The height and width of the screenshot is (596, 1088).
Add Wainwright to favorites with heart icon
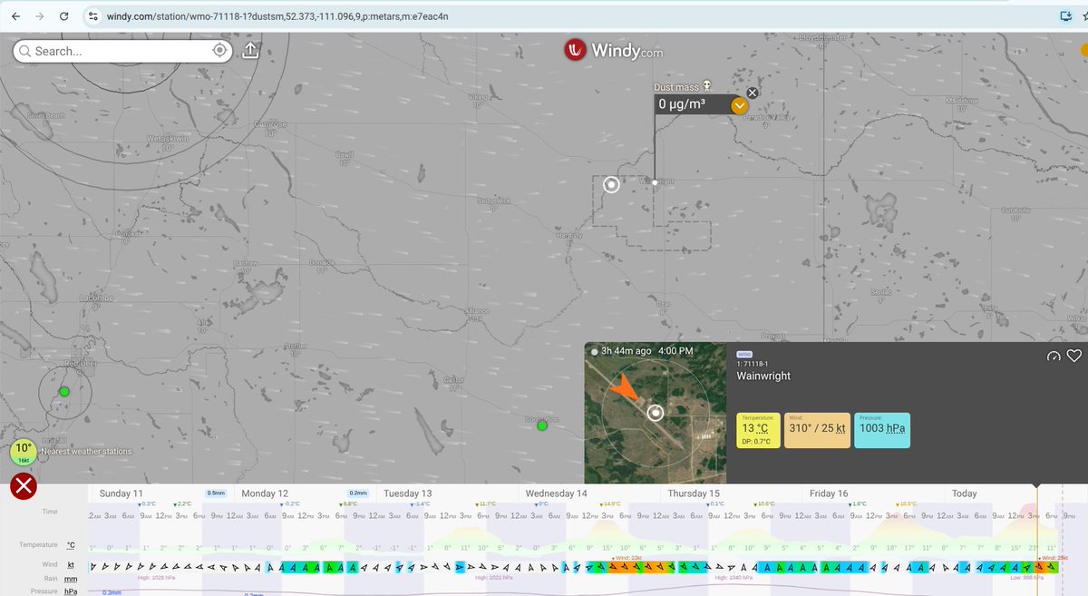[1074, 356]
